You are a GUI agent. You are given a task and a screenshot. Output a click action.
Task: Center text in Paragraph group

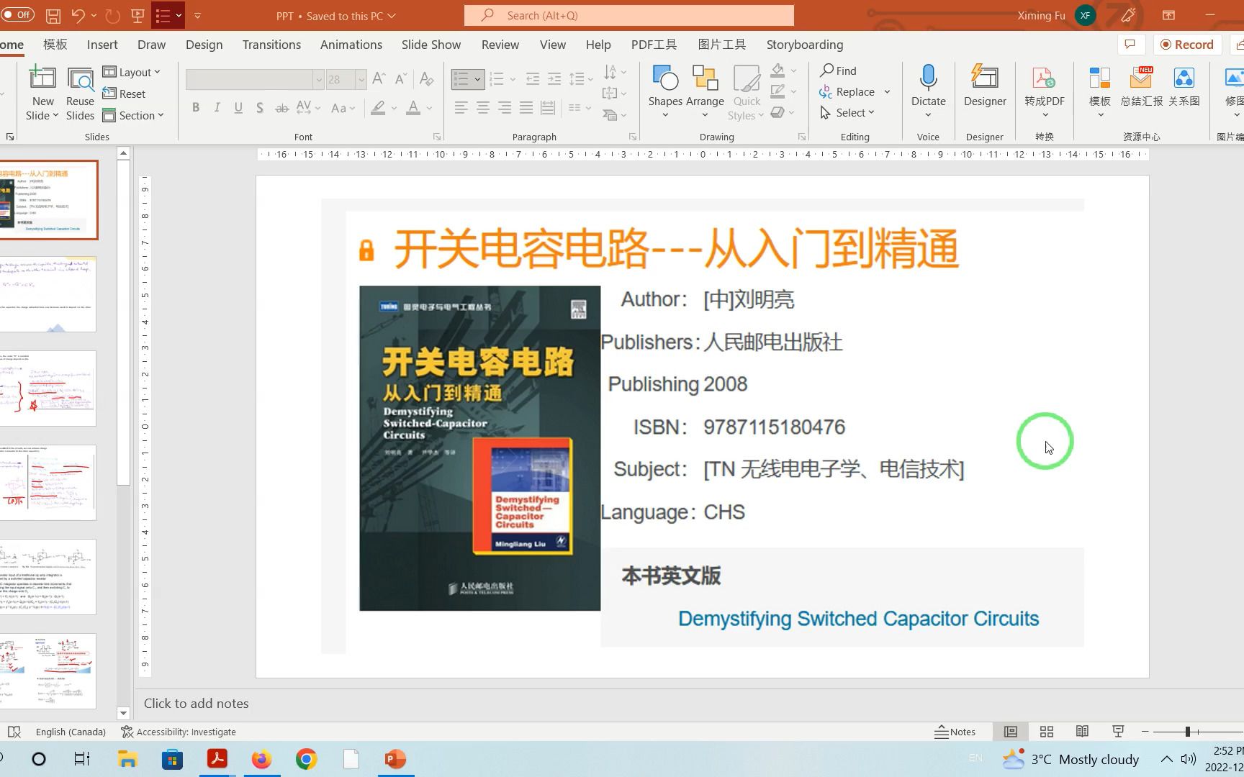[x=483, y=108]
